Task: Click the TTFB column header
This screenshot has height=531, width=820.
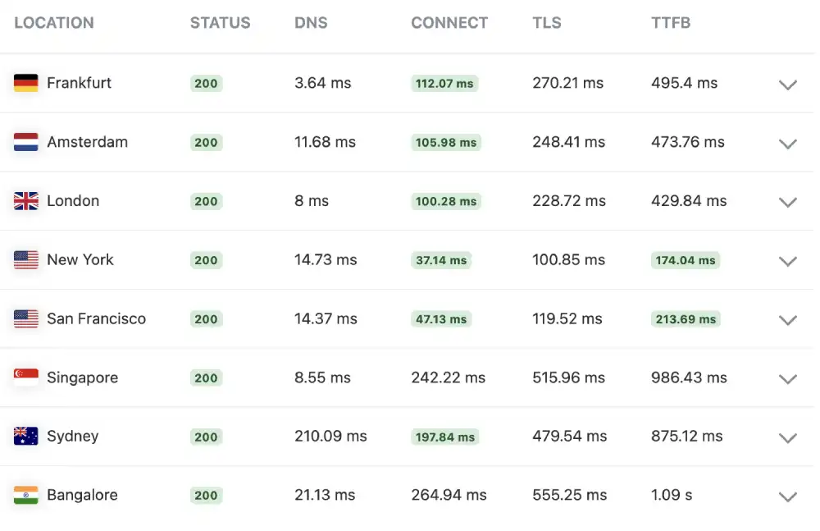Action: tap(671, 23)
